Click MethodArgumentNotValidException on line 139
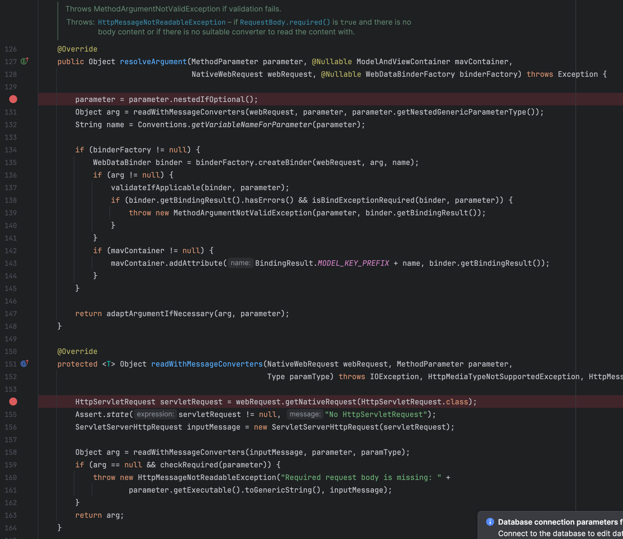623x539 pixels. (243, 213)
